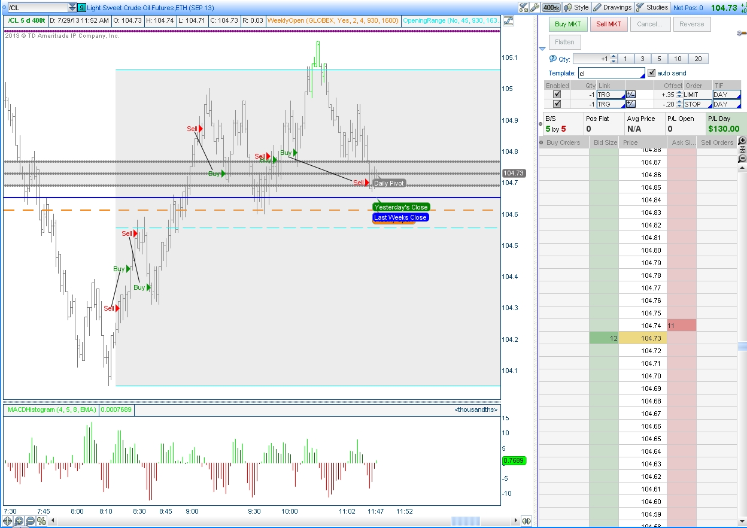Click the P/L Day $130.00 cell

726,124
